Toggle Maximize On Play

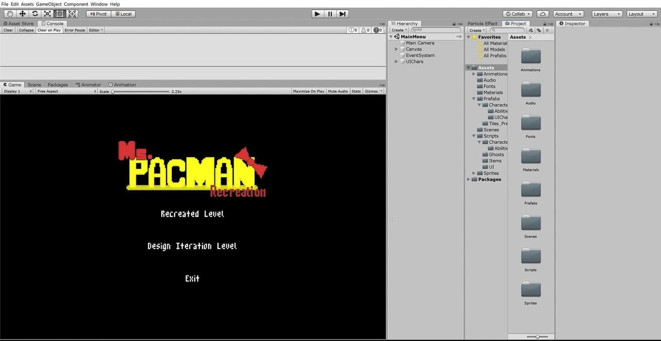(309, 91)
